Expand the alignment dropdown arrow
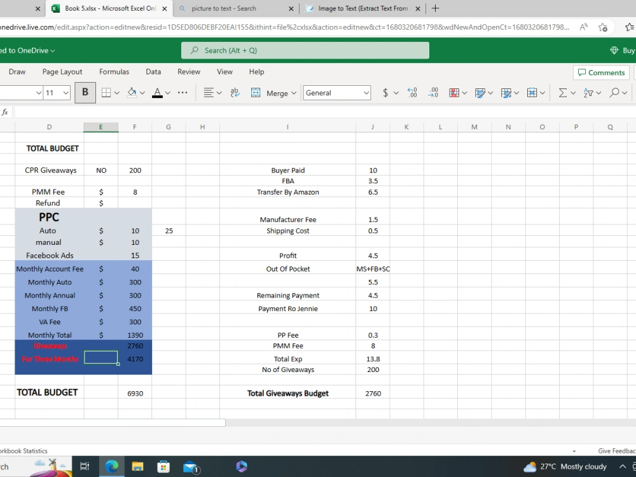Image resolution: width=636 pixels, height=477 pixels. coord(219,93)
